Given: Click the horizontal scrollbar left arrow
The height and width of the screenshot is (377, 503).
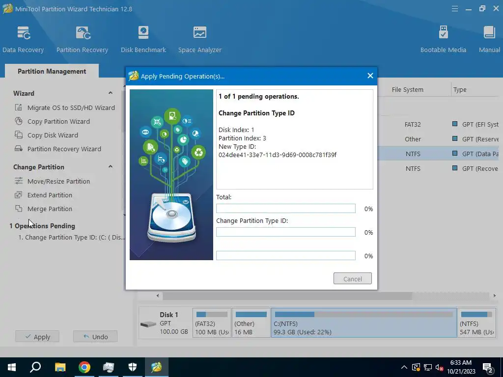Looking at the screenshot, I should 158,296.
